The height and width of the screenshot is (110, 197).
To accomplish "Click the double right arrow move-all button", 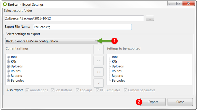I will (99, 61).
